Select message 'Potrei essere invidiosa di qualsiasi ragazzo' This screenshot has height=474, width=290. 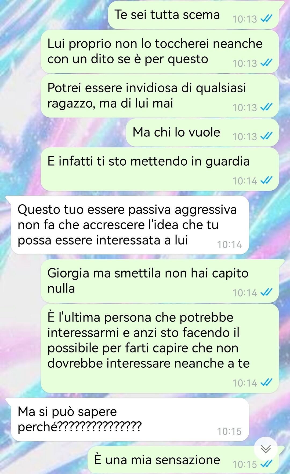pyautogui.click(x=160, y=96)
